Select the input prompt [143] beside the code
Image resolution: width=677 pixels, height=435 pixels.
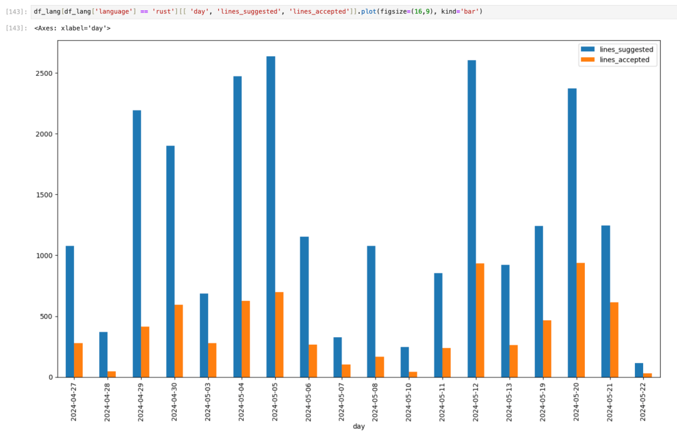[x=16, y=12]
